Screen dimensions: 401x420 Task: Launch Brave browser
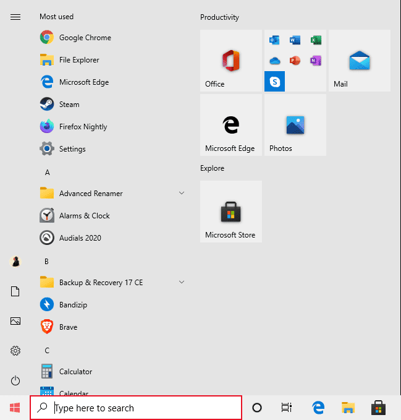pos(112,327)
